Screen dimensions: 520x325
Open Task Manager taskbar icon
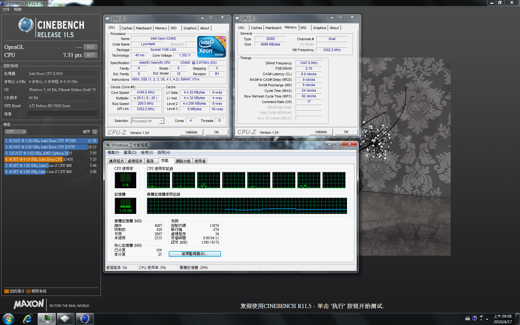pyautogui.click(x=47, y=318)
